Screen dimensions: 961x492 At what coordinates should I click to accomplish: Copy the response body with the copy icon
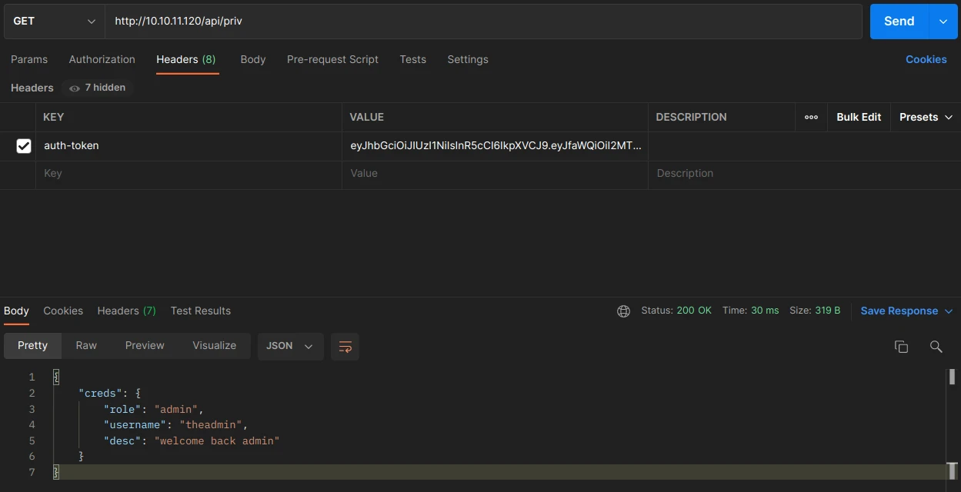901,347
